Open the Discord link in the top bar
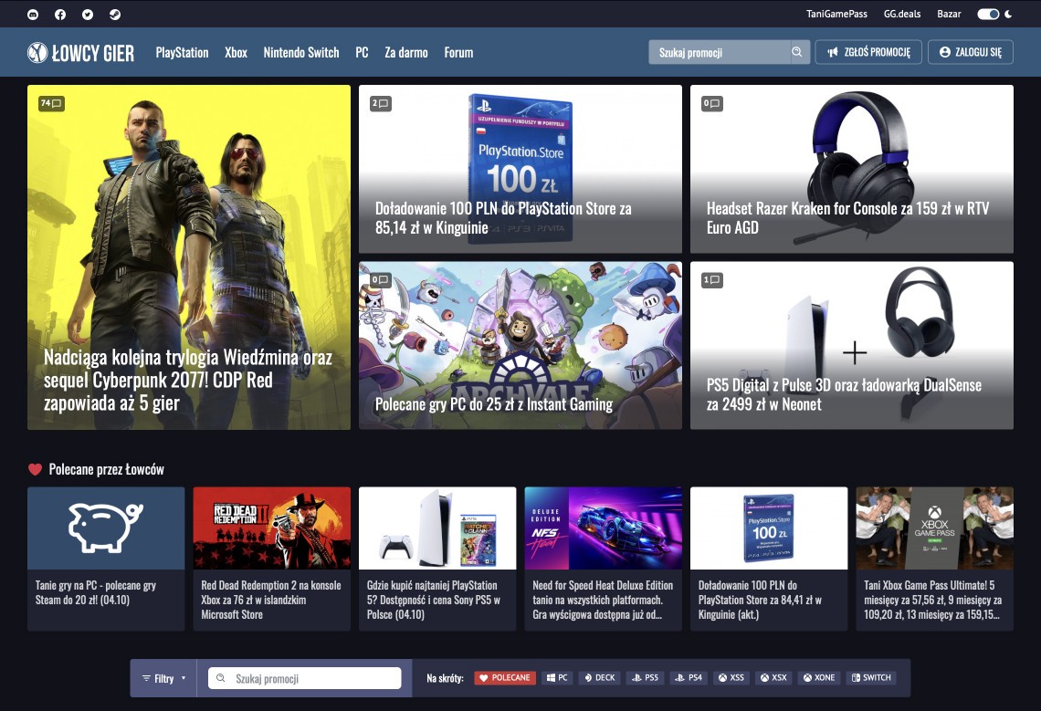The image size is (1041, 711). [33, 14]
